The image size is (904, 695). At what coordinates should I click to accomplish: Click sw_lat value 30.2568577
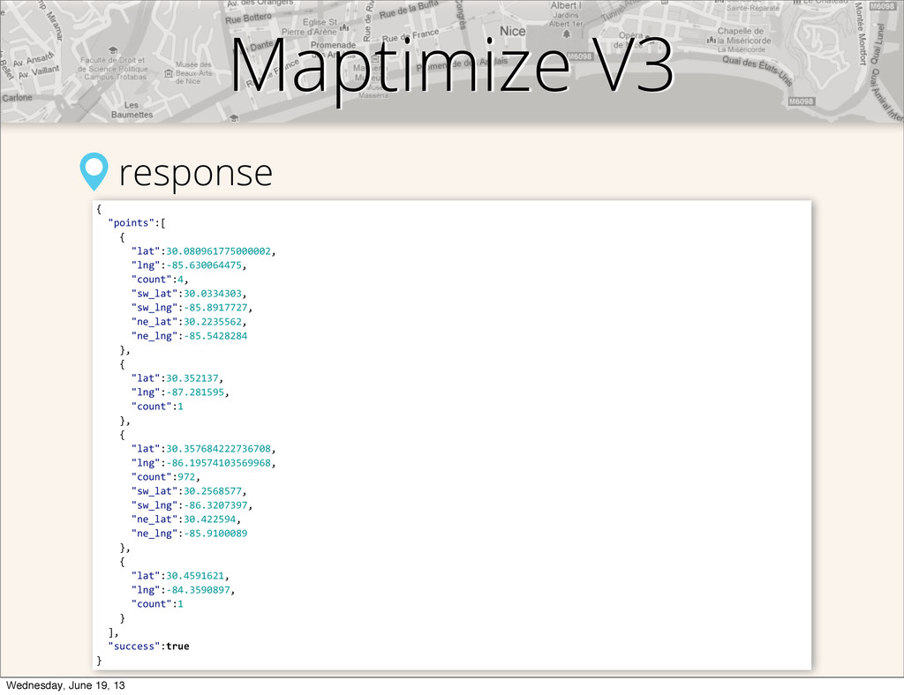213,491
